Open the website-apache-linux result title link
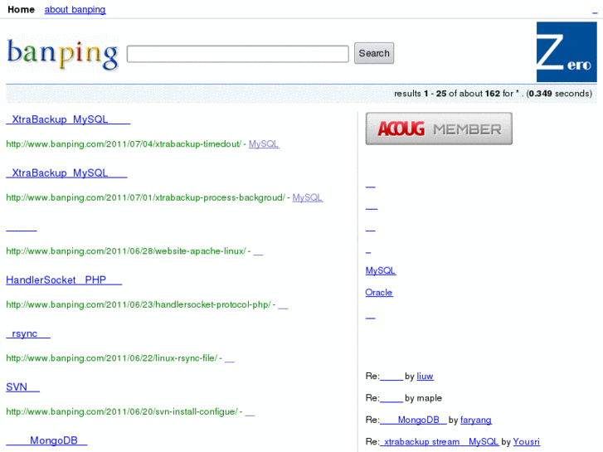 (22, 226)
